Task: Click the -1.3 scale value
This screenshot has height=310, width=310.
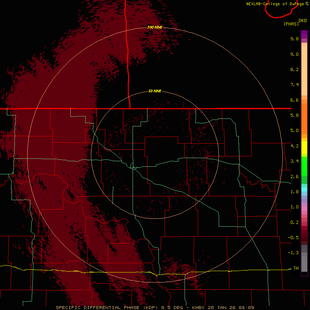Action: click(293, 253)
